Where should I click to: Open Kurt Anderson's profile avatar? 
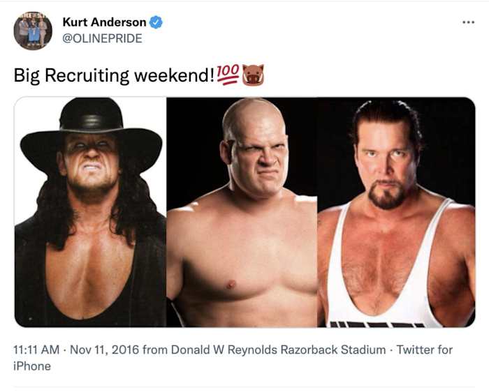[x=33, y=31]
